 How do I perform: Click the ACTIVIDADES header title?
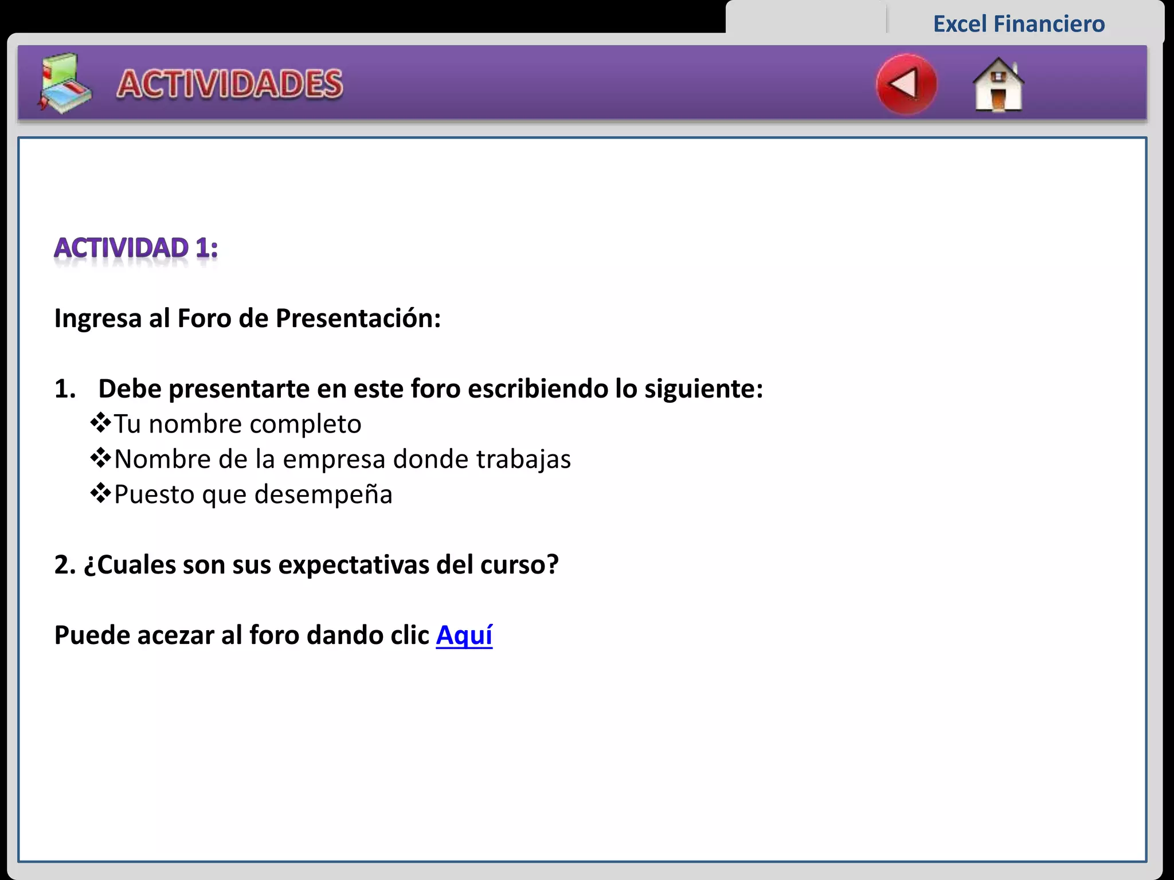(x=230, y=84)
